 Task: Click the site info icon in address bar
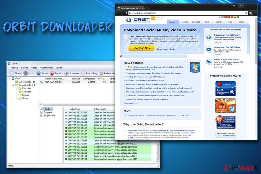(x=130, y=13)
